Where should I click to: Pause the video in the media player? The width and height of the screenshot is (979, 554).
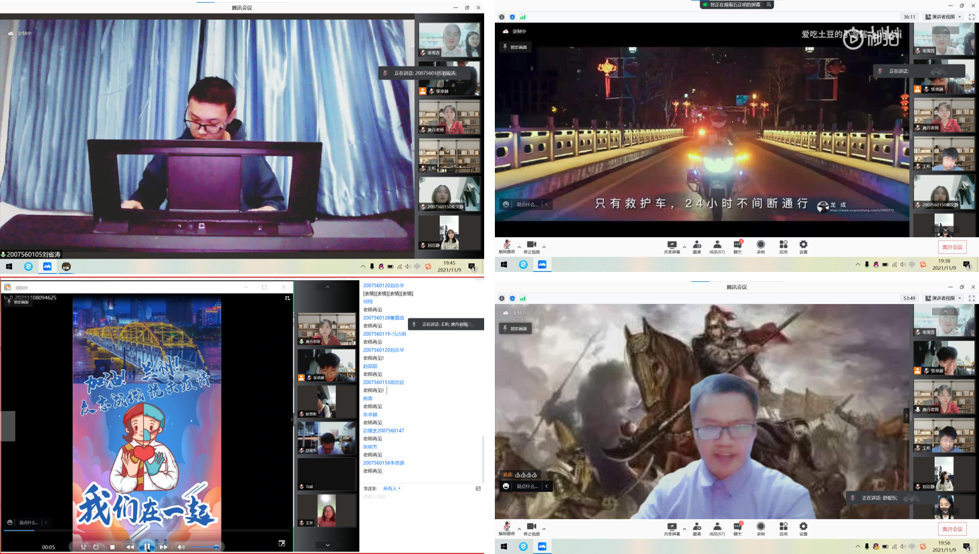click(x=147, y=547)
